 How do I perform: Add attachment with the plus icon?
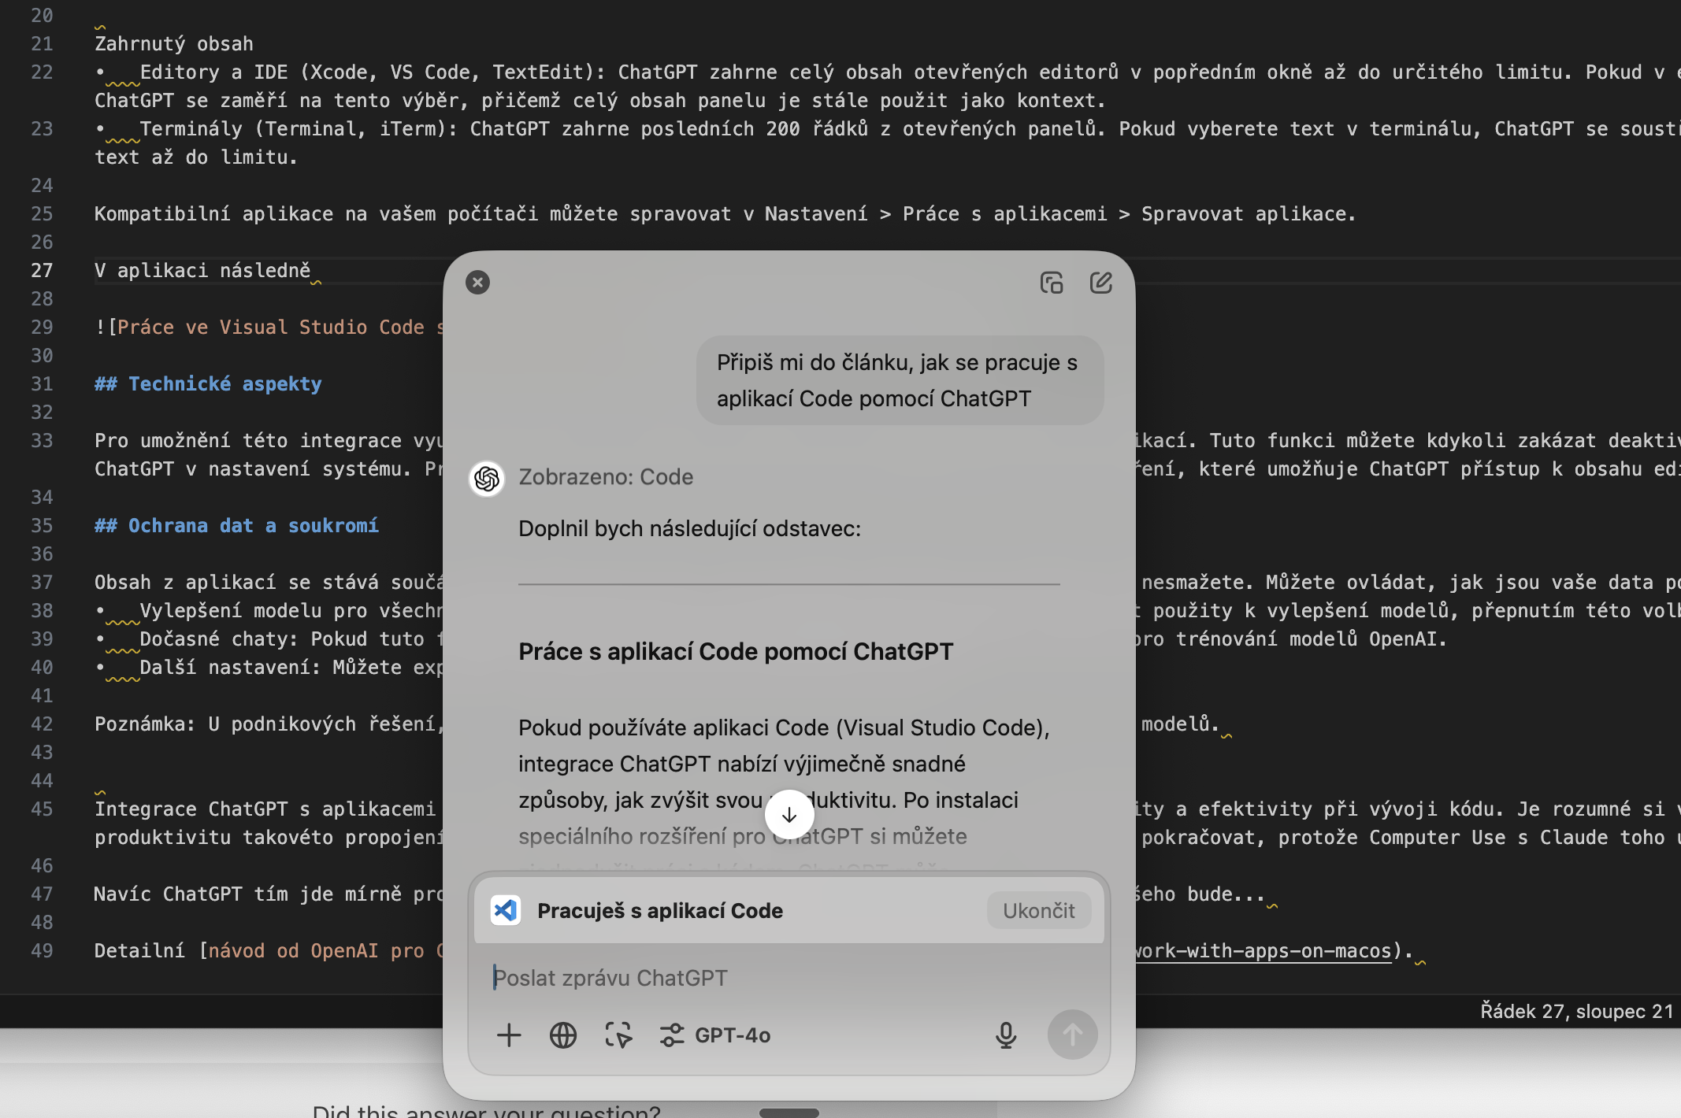pyautogui.click(x=509, y=1035)
